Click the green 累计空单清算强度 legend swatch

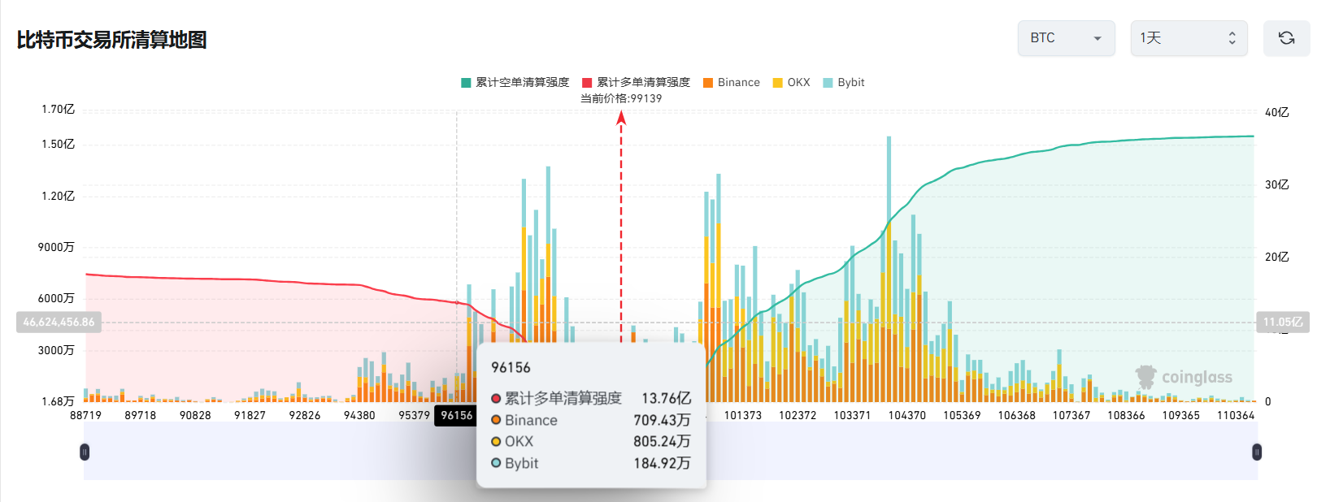pos(466,82)
